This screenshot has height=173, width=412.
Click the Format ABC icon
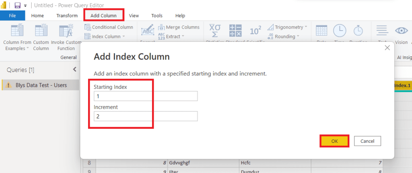point(147,31)
